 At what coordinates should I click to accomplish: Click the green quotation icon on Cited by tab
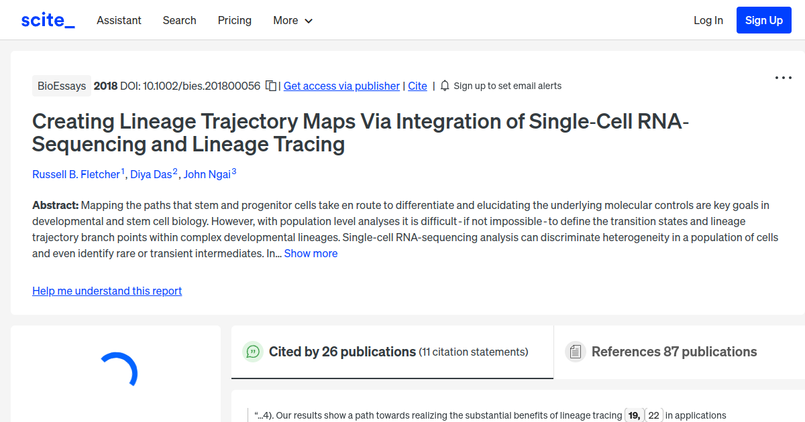pyautogui.click(x=253, y=351)
